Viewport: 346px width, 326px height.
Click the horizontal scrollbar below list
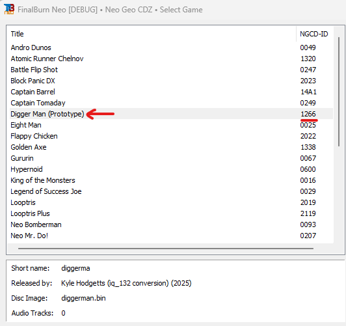(x=166, y=249)
